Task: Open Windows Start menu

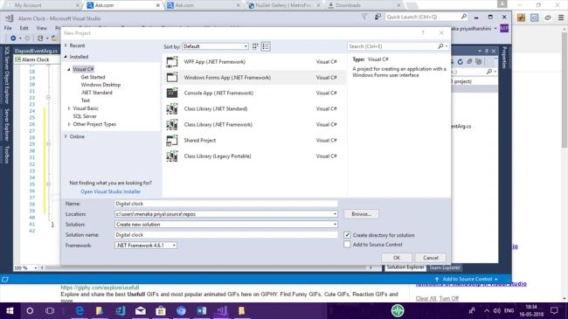Action: [x=10, y=310]
